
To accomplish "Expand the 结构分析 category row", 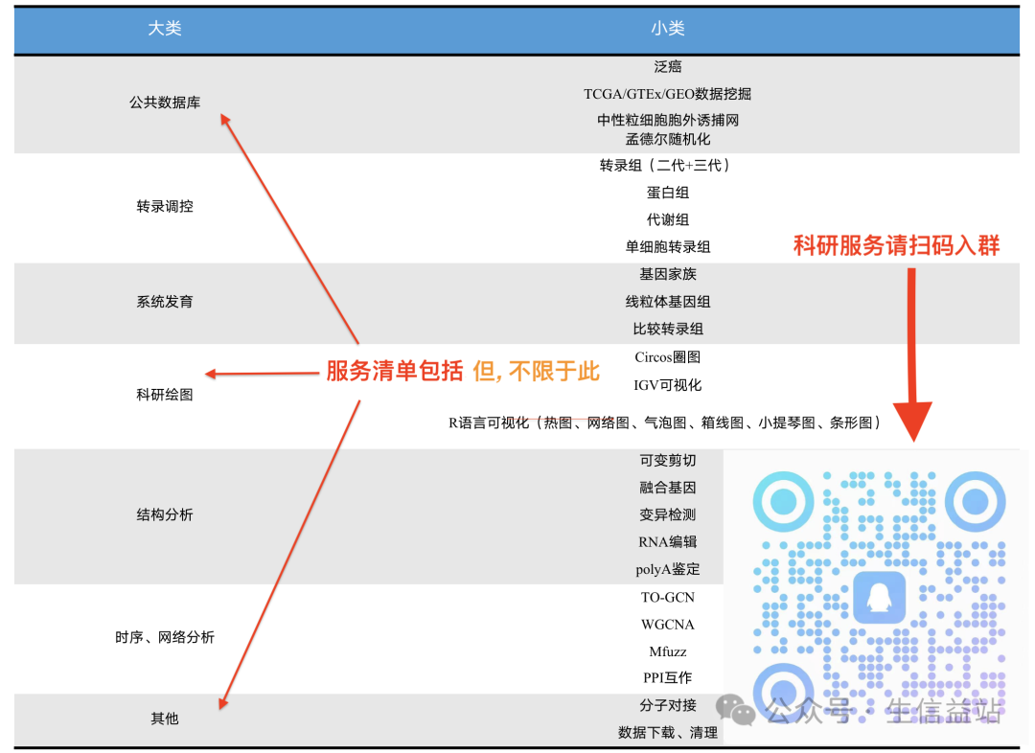I will click(163, 515).
